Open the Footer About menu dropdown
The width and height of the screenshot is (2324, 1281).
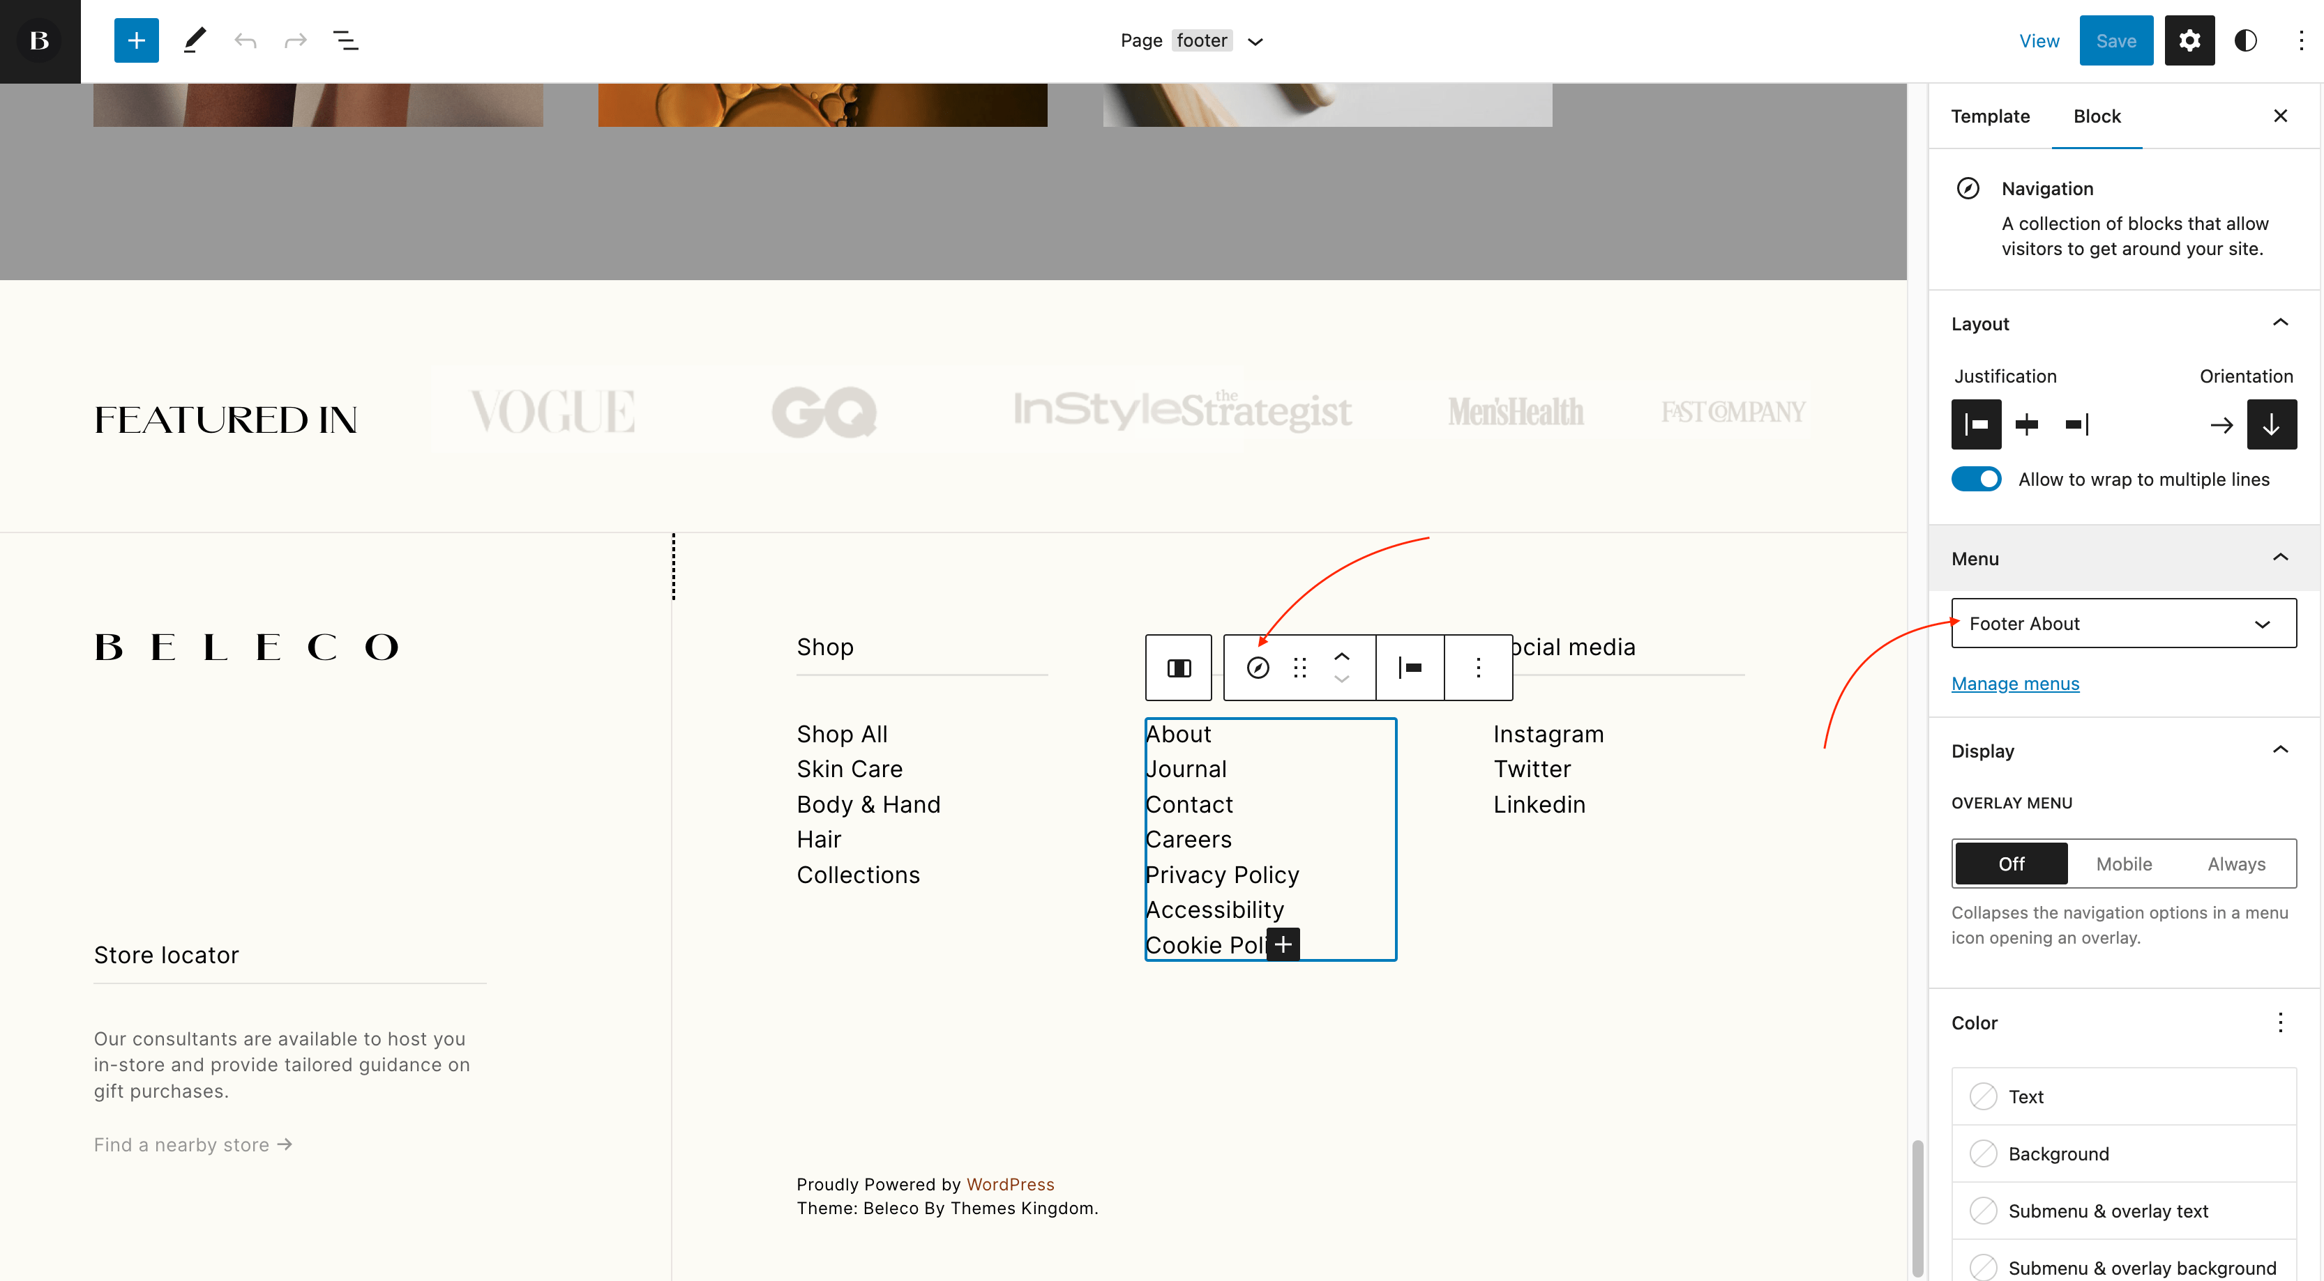point(2123,623)
